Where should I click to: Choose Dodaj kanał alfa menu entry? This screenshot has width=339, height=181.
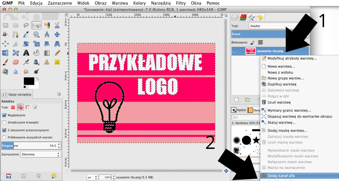click(x=300, y=176)
